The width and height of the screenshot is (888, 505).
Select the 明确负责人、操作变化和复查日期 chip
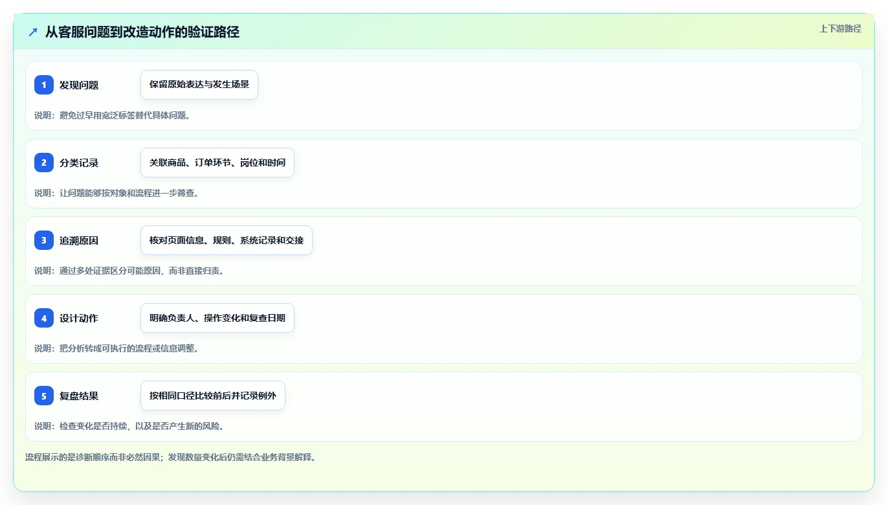pyautogui.click(x=217, y=318)
